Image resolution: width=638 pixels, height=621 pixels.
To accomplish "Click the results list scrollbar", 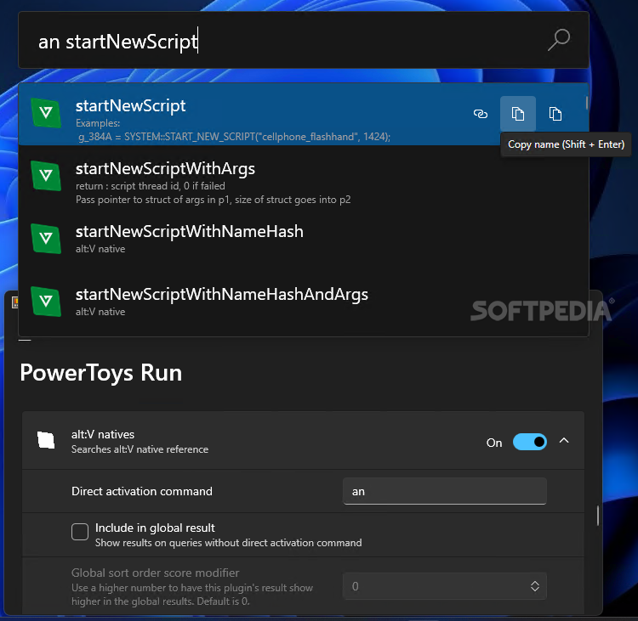I will click(587, 104).
